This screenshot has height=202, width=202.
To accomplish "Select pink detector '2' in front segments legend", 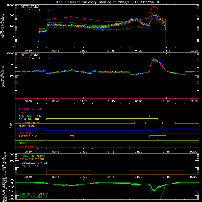I will tap(26, 10).
